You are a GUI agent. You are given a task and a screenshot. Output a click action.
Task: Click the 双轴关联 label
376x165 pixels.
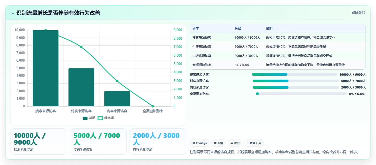coord(358,13)
